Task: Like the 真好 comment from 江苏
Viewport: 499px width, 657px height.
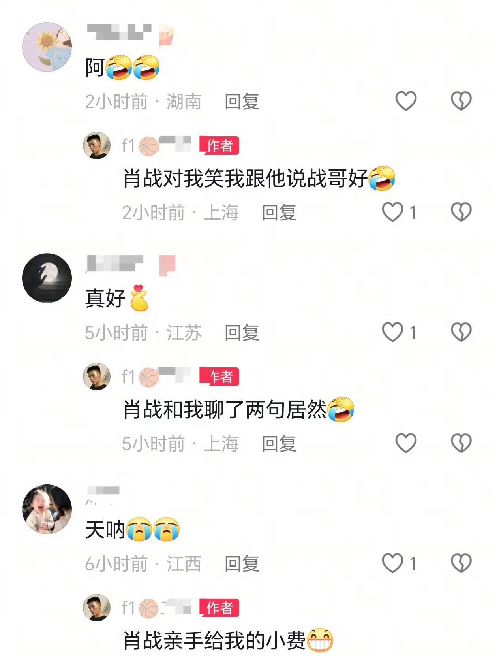Action: tap(392, 332)
